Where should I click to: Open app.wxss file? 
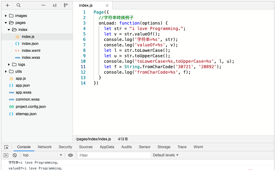pos(23,92)
